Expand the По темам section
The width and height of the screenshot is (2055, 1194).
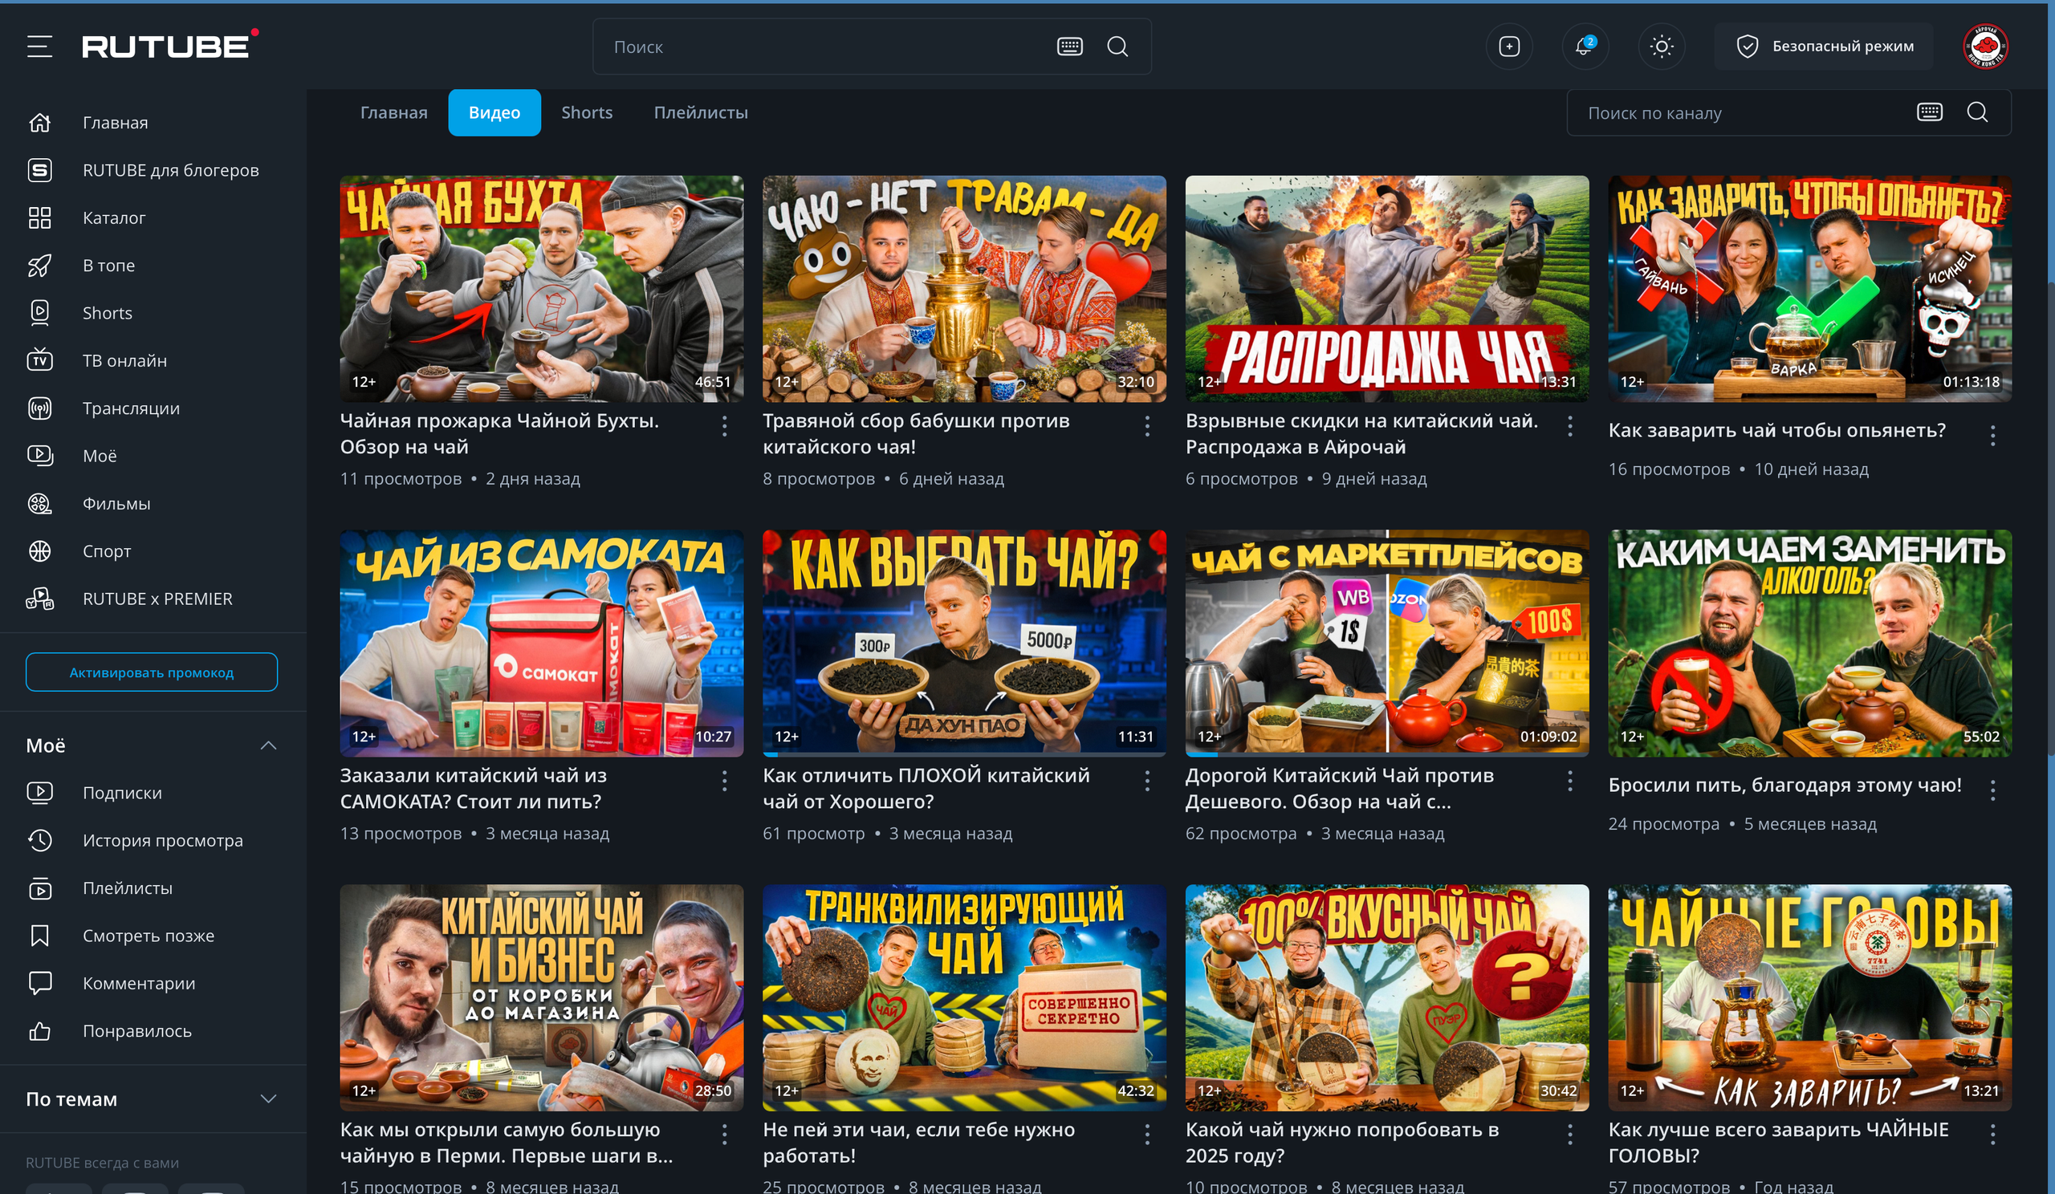click(268, 1099)
